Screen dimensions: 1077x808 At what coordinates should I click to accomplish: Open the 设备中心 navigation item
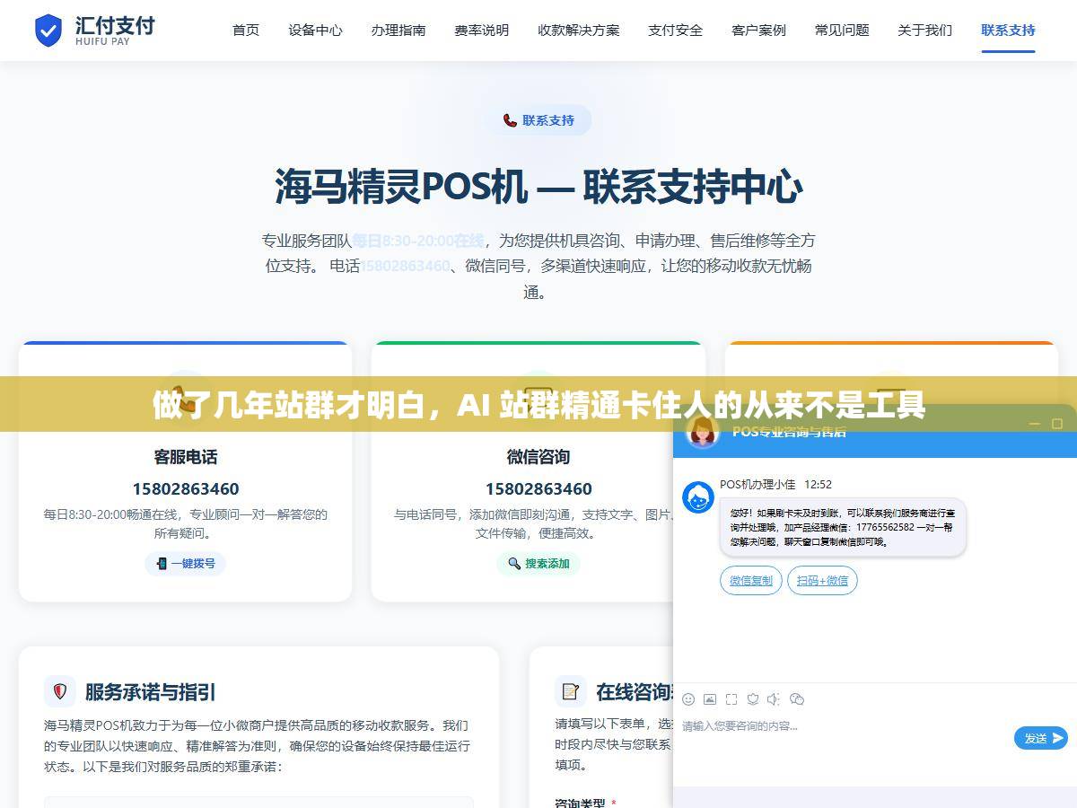coord(315,31)
